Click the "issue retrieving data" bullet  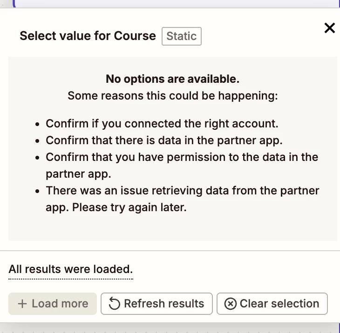183,199
